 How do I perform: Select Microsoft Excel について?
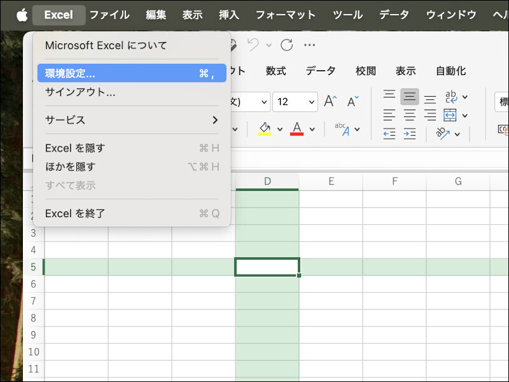coord(132,45)
